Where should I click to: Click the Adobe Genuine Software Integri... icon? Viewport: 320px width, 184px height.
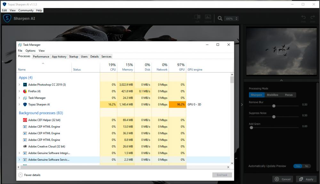25,153
